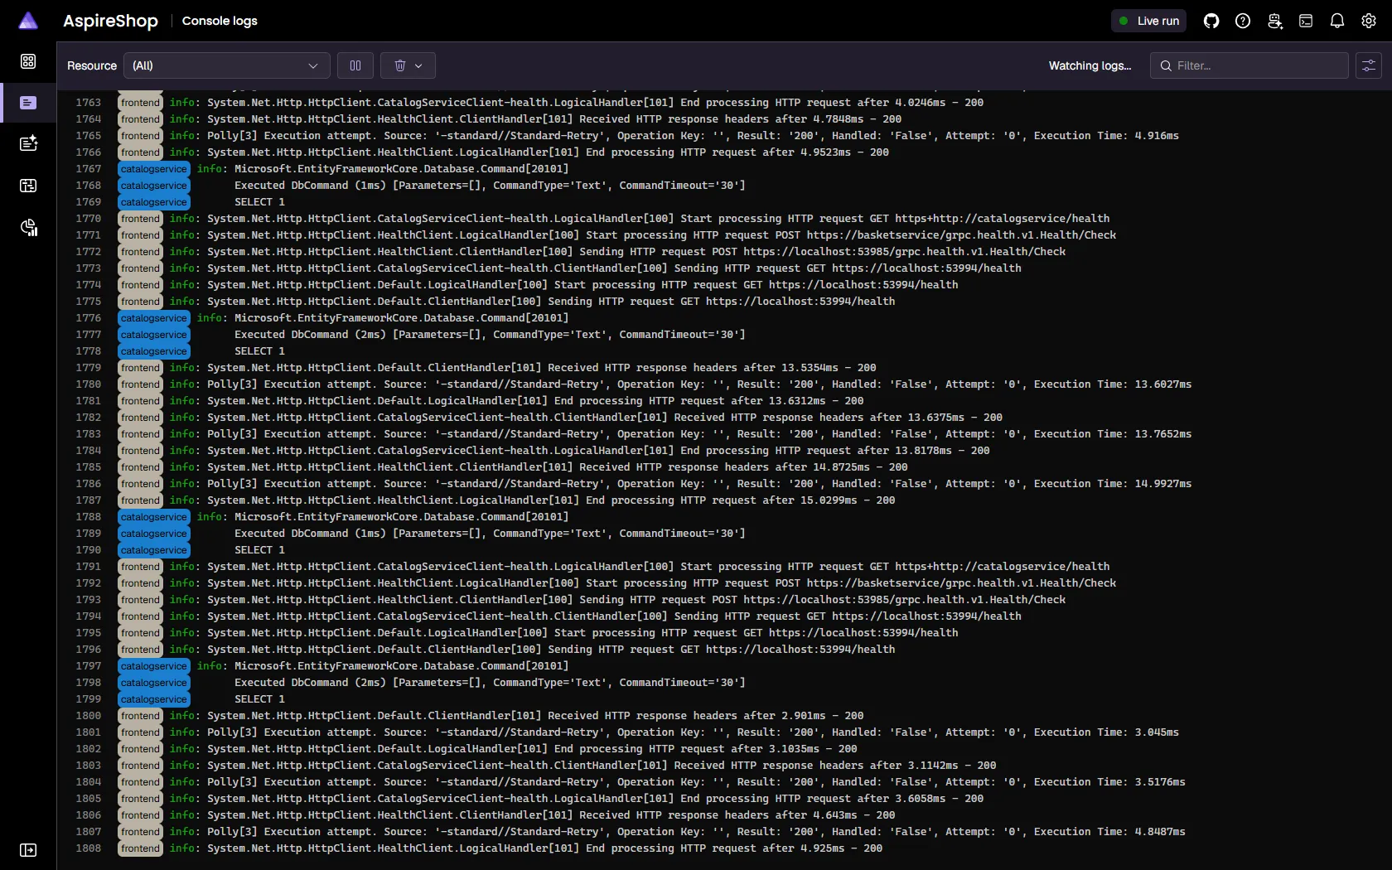Click the AspireShop application name

point(110,21)
